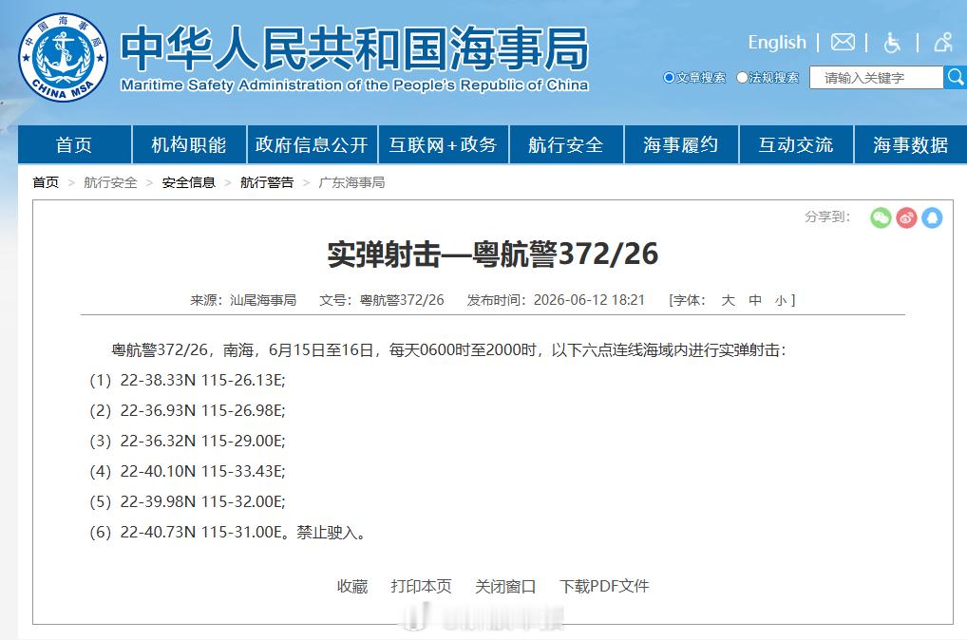
Task: Open 航行安全 breadcrumb link
Action: point(110,182)
